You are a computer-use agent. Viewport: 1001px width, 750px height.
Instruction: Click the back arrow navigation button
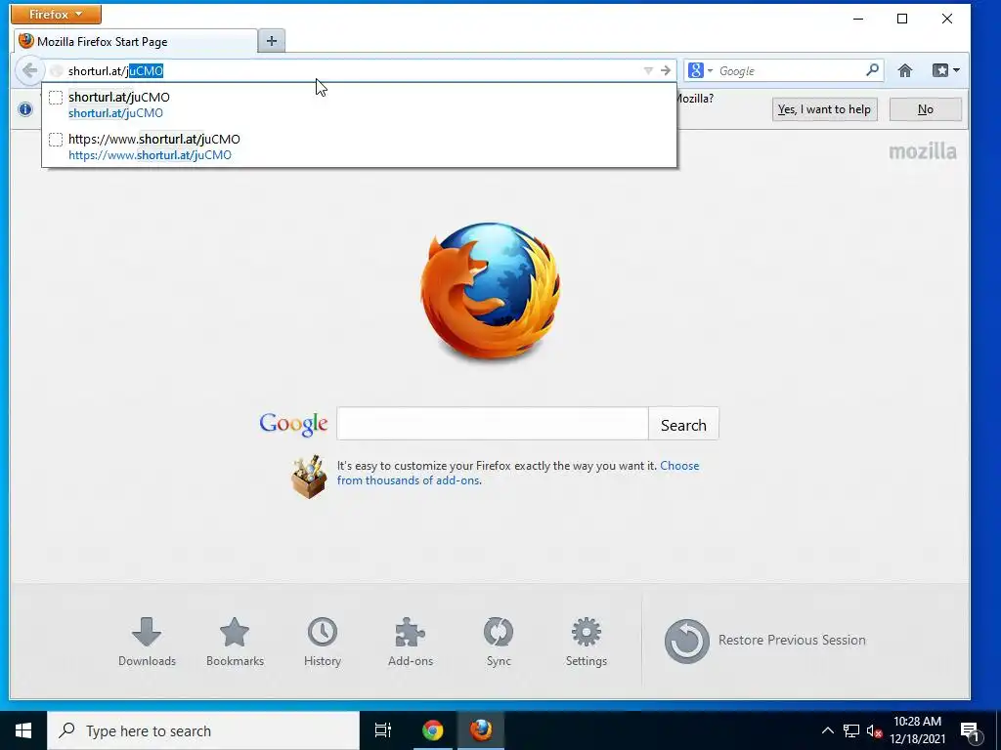pos(28,70)
